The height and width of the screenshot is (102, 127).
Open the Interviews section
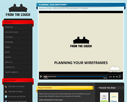pos(9,42)
